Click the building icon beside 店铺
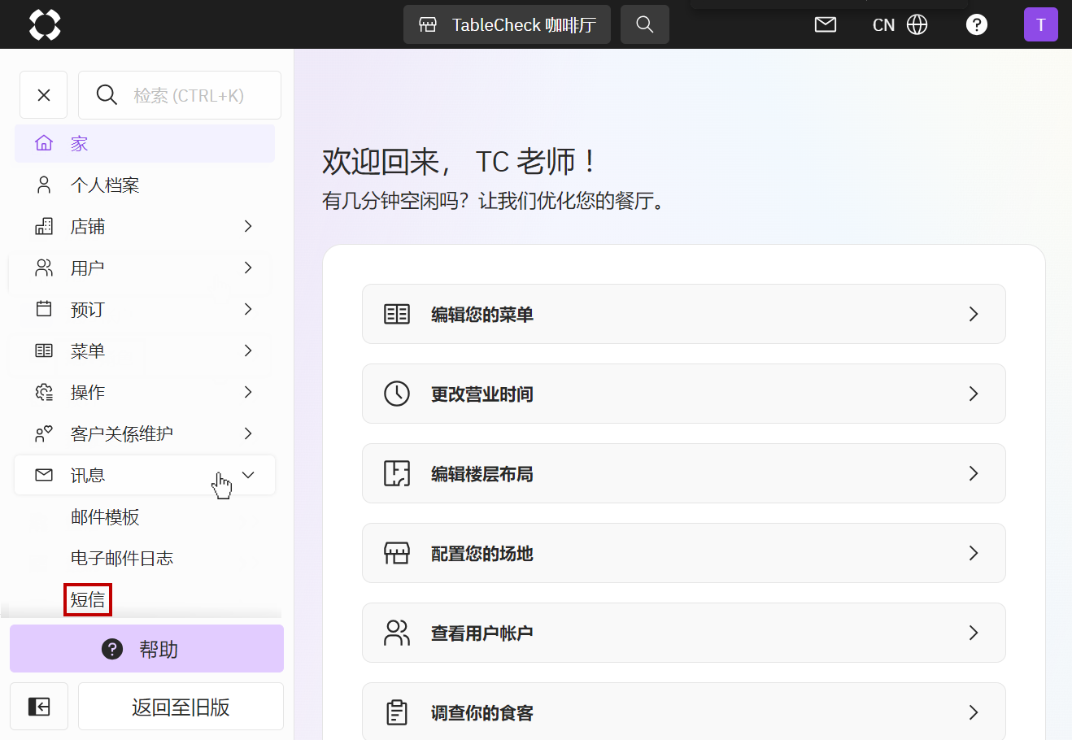This screenshot has height=740, width=1072. pos(44,227)
